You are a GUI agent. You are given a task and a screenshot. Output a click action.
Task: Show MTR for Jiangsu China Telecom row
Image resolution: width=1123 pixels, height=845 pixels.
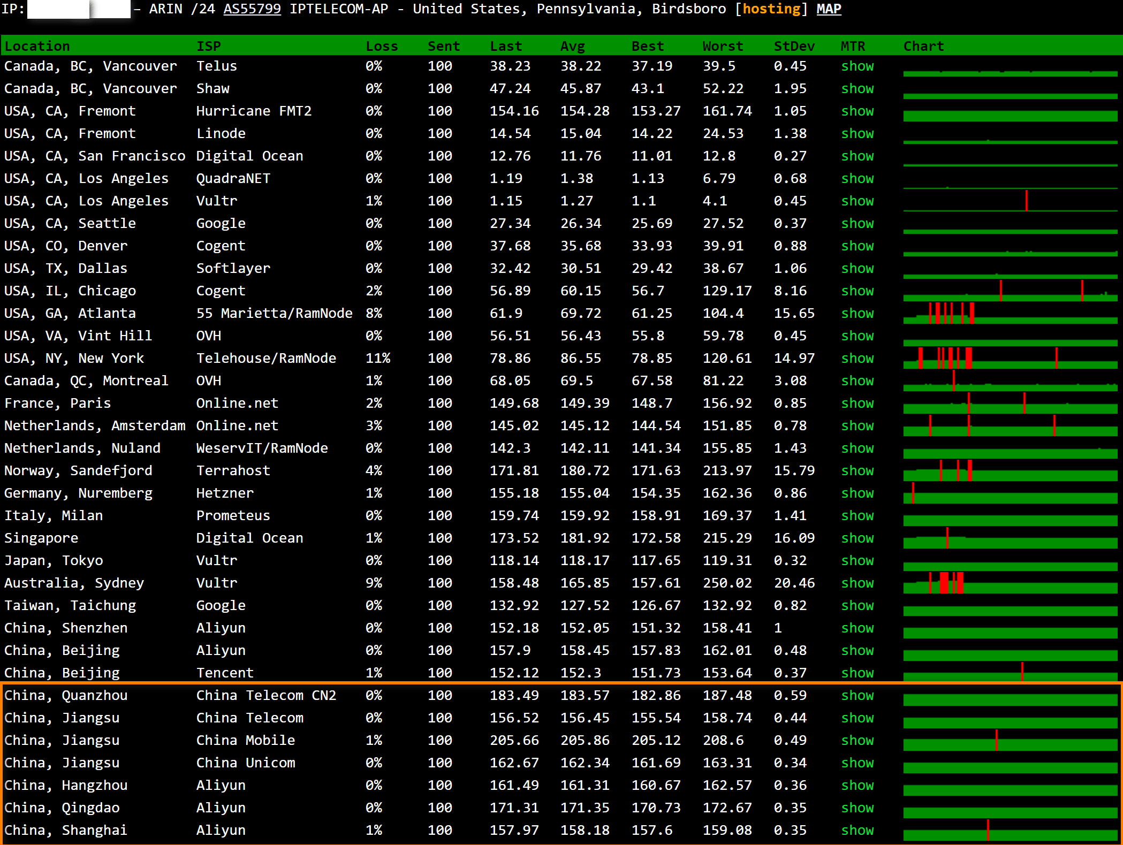[857, 718]
